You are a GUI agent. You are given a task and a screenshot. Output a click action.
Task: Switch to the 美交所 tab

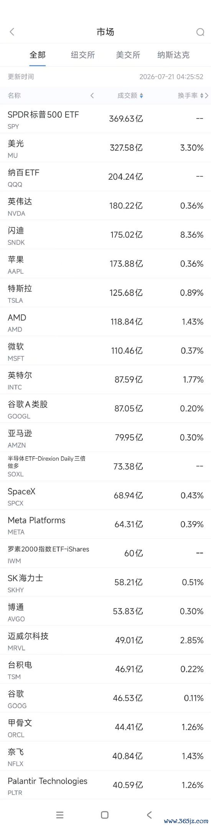click(x=128, y=55)
